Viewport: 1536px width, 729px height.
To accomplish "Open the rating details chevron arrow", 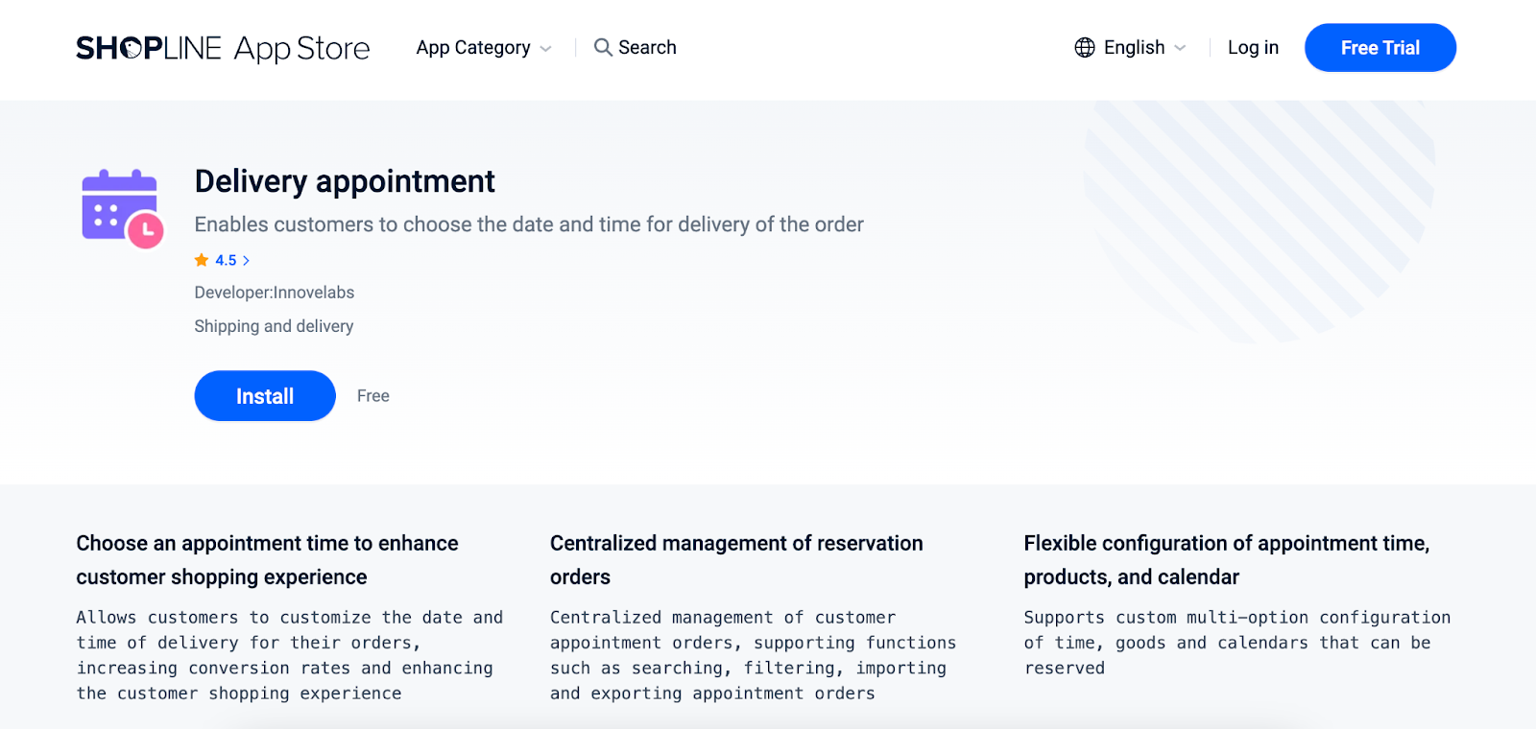I will (247, 260).
